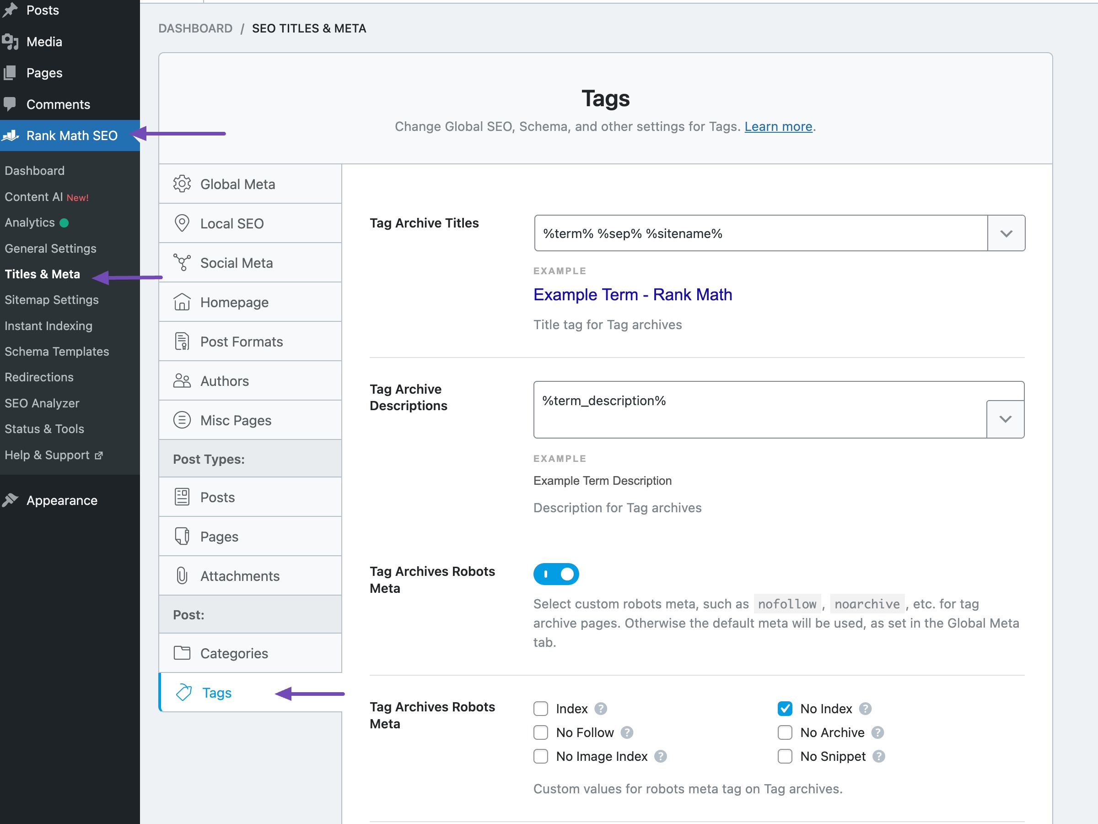Open Sitemap Settings in Rank Math submenu
This screenshot has width=1098, height=824.
click(x=52, y=300)
